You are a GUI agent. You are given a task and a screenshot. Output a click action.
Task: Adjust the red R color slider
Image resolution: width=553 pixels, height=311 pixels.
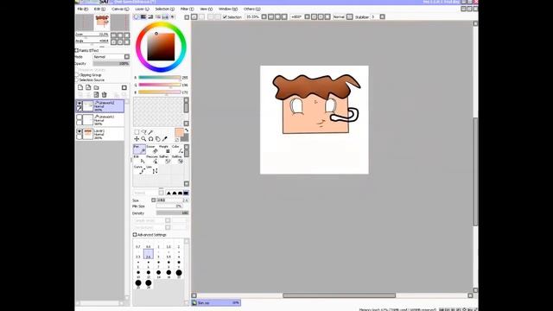pos(160,78)
